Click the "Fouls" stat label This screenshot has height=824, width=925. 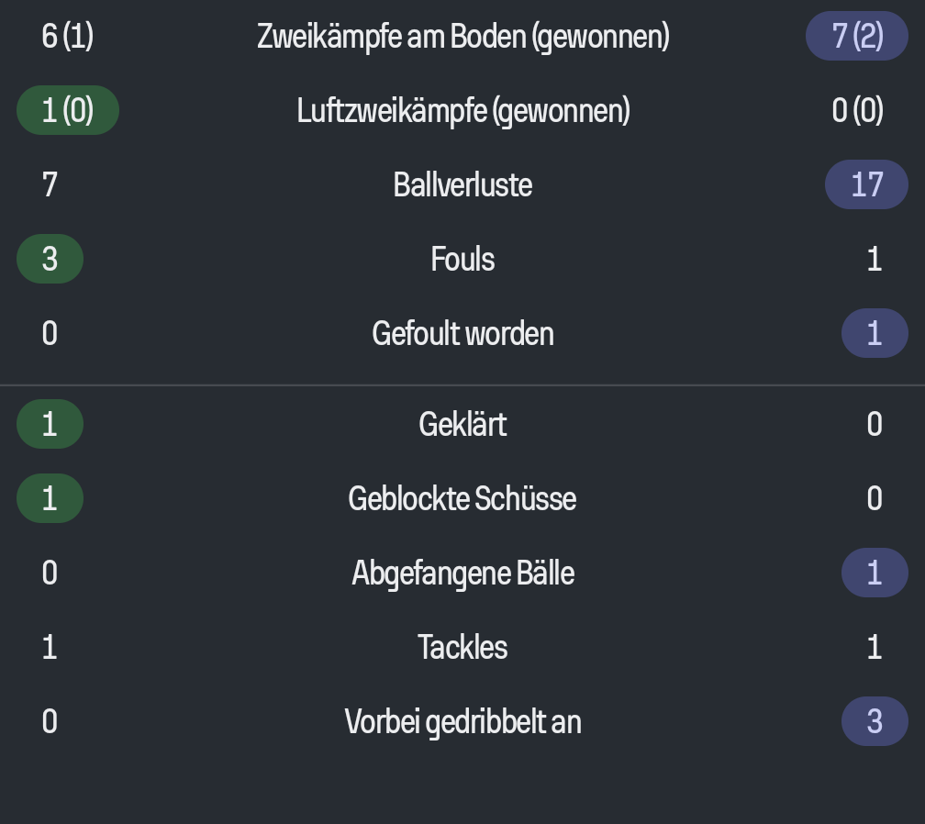coord(462,259)
